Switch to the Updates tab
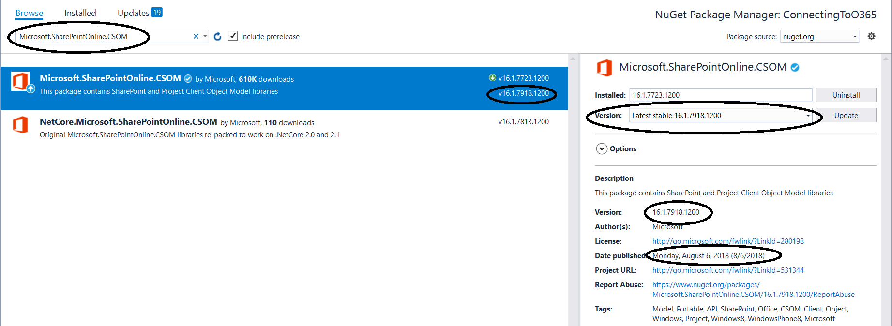 point(134,13)
